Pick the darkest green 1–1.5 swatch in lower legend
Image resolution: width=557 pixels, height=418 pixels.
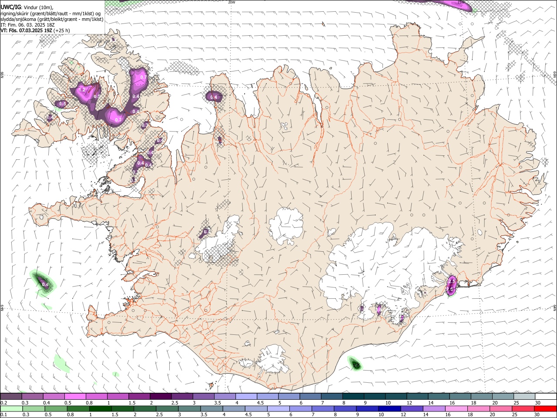coord(100,408)
